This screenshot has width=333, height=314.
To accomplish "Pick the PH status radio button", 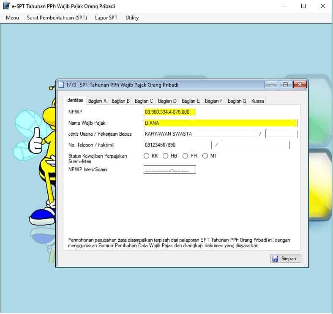I will click(x=185, y=156).
